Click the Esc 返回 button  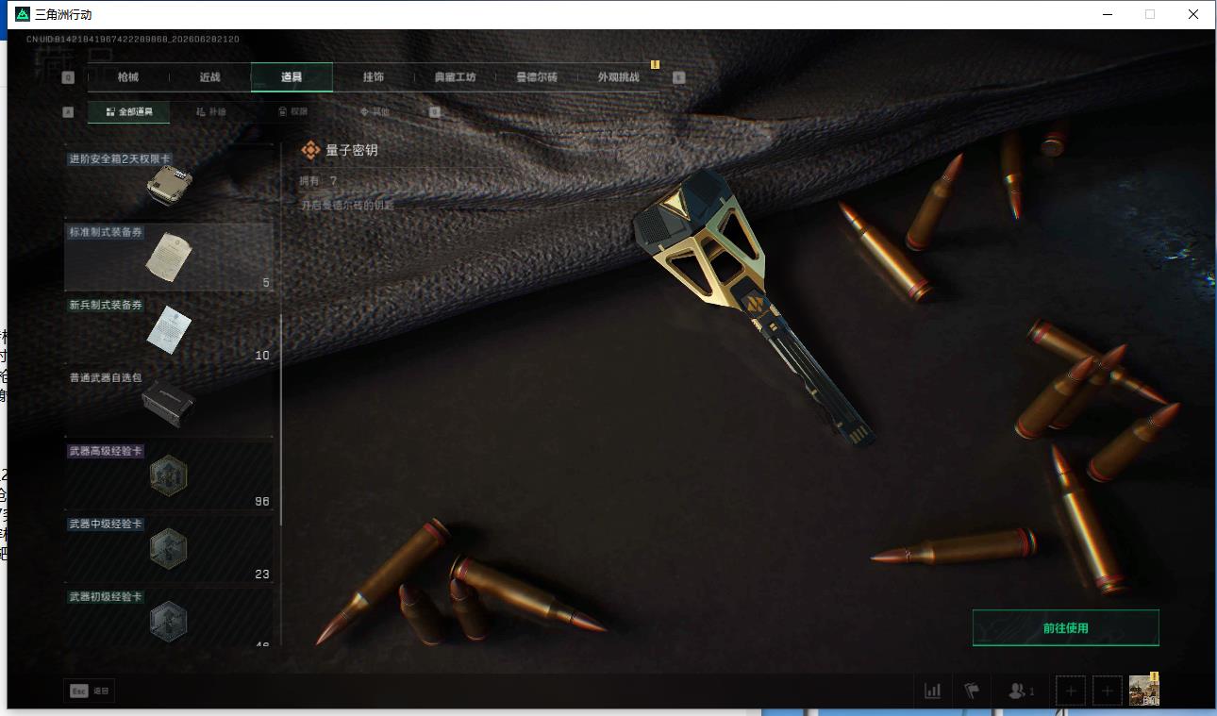pyautogui.click(x=90, y=691)
